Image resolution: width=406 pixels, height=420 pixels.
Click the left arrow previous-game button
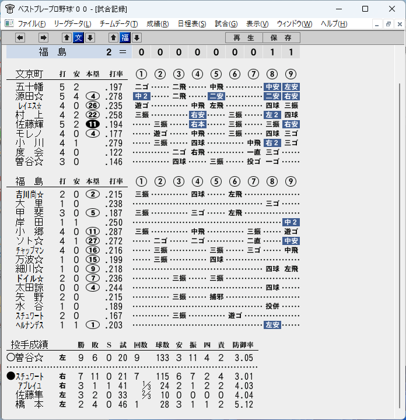pos(20,38)
